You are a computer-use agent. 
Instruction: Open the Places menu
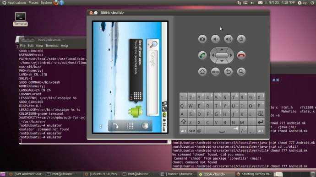(x=33, y=3)
